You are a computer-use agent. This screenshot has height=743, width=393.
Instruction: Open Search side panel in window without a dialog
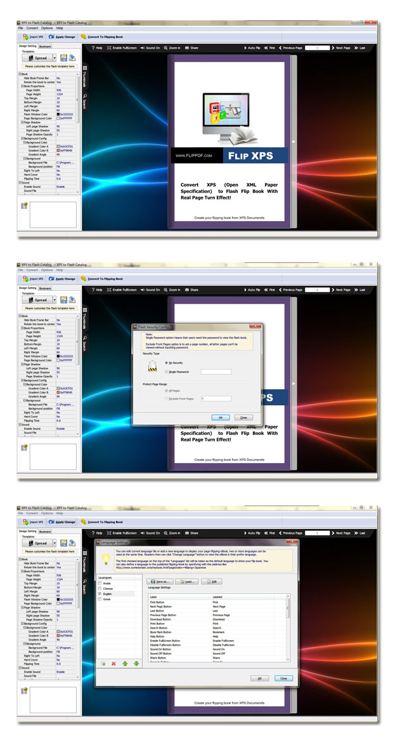click(85, 102)
